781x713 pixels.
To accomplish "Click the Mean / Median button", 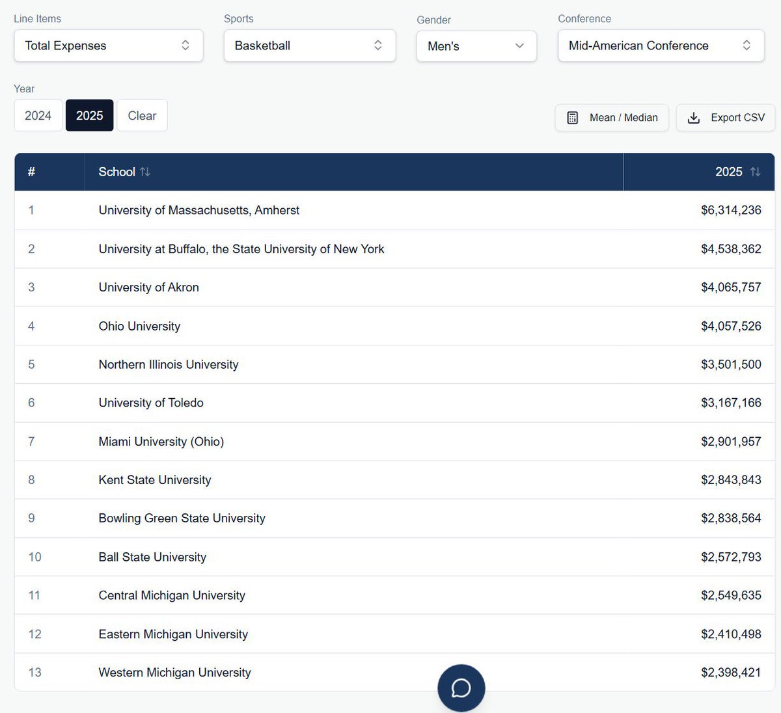I will click(612, 118).
